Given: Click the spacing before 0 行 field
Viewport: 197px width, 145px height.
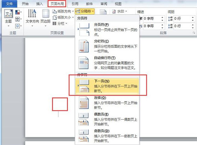Looking at the screenshot, I should (182, 19).
